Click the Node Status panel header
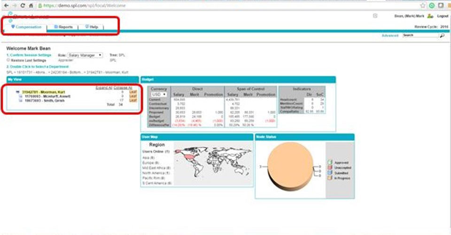The image size is (451, 235). (304, 137)
